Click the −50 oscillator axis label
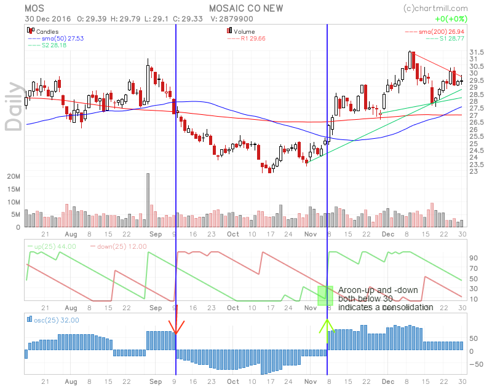This screenshot has height=387, width=492. pyautogui.click(x=476, y=364)
